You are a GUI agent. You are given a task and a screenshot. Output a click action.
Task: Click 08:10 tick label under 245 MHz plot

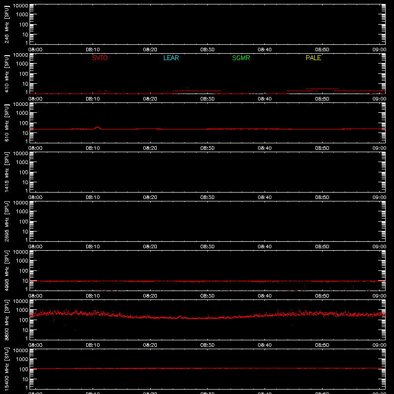(x=93, y=50)
